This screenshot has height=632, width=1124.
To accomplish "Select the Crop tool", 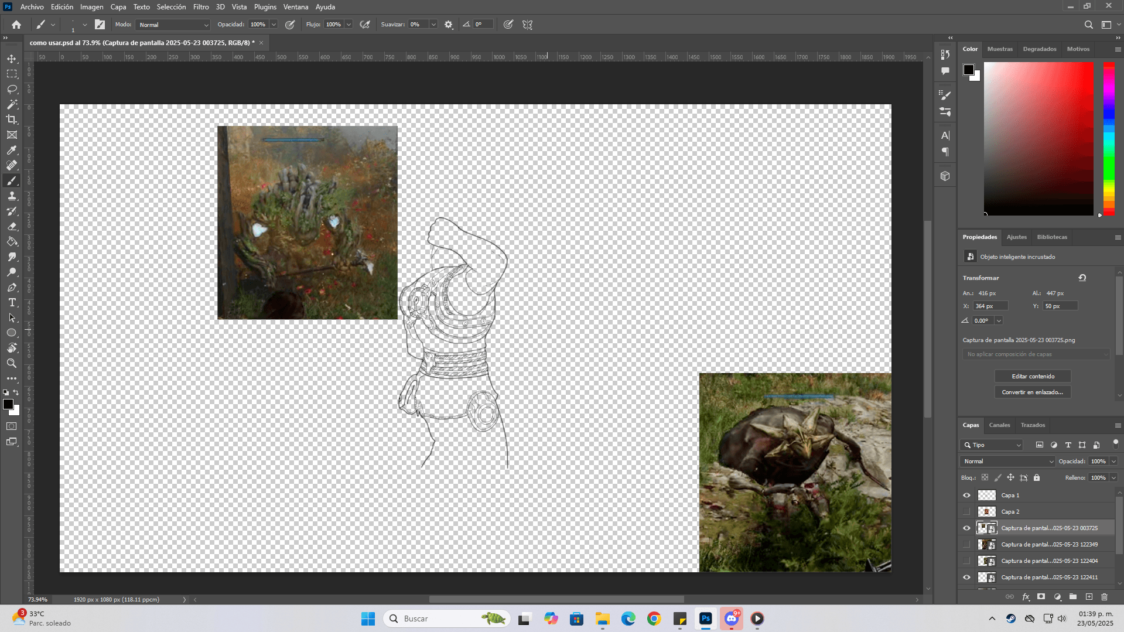I will (x=12, y=119).
